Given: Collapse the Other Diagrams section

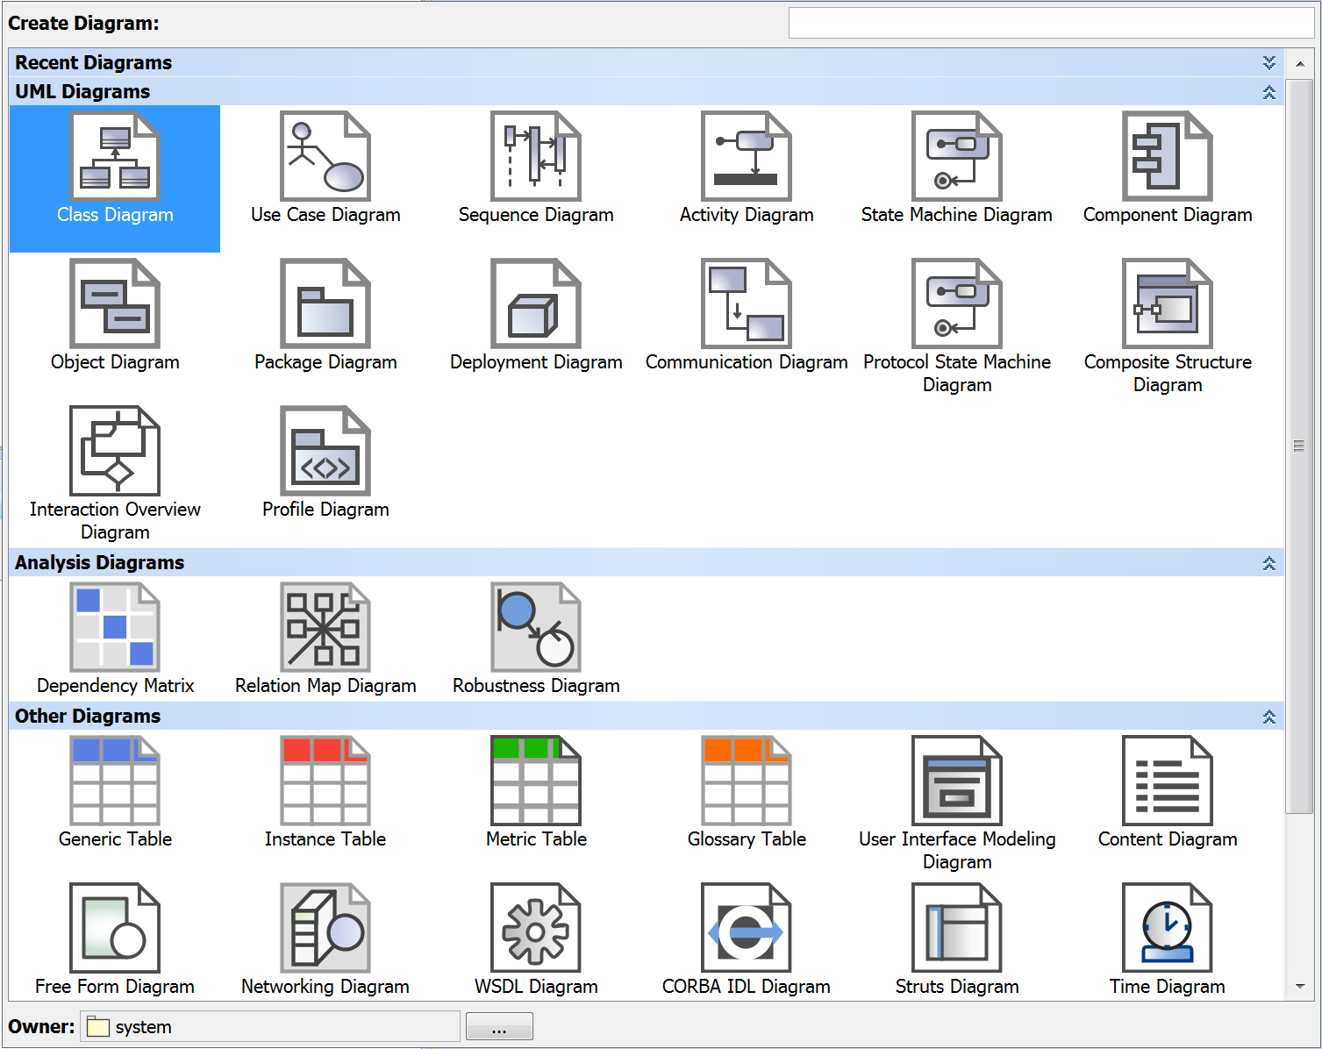Looking at the screenshot, I should click(x=1268, y=717).
